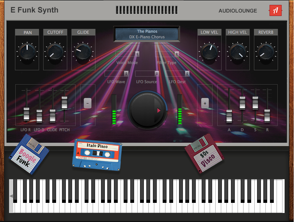Click the red Audiolounge 'A' logo
The height and width of the screenshot is (222, 294).
tap(275, 10)
